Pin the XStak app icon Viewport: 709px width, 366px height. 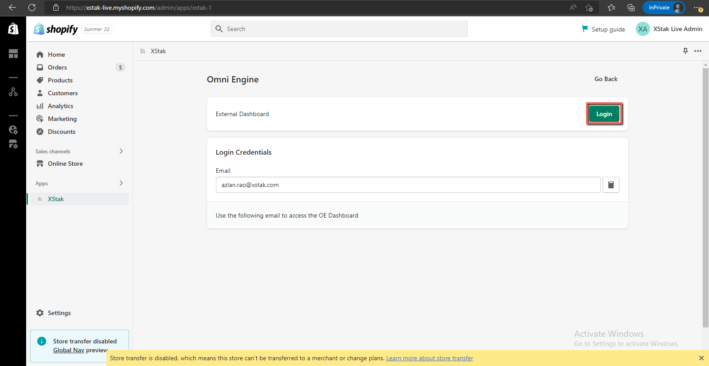(x=685, y=51)
